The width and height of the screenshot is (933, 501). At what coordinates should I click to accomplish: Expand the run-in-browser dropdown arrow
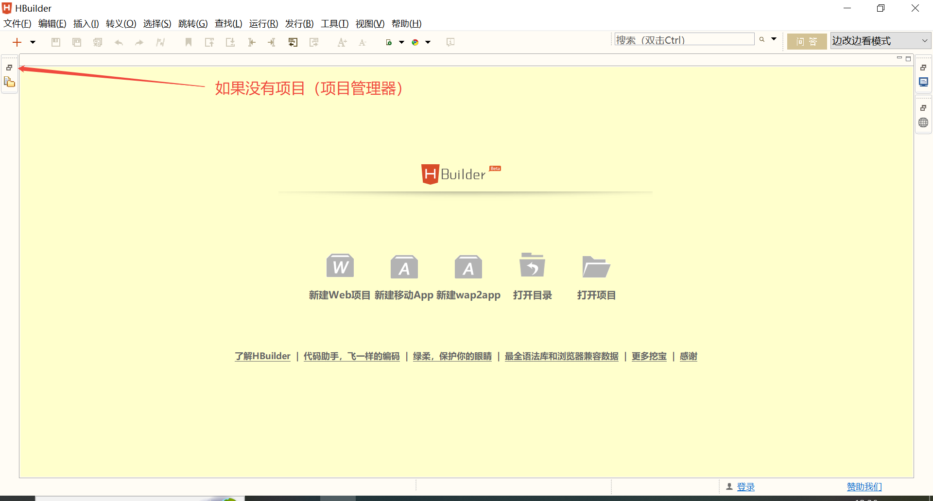pyautogui.click(x=401, y=42)
